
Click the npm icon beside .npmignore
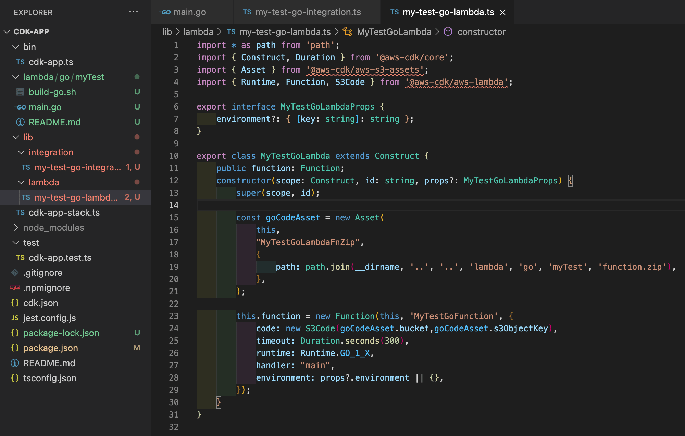point(15,288)
